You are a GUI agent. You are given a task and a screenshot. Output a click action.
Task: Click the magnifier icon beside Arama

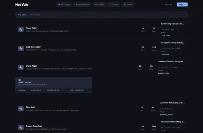(110, 4)
